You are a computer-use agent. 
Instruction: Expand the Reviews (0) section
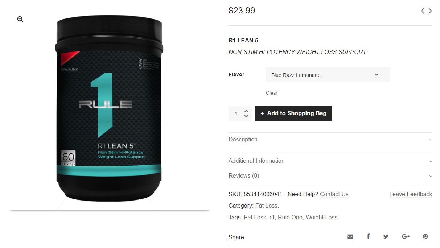coord(330,176)
